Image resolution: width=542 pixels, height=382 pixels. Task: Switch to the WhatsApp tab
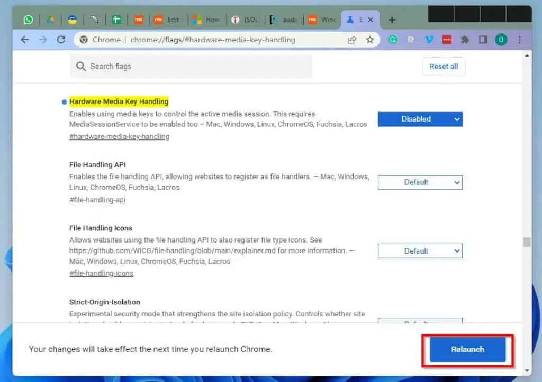[x=28, y=20]
